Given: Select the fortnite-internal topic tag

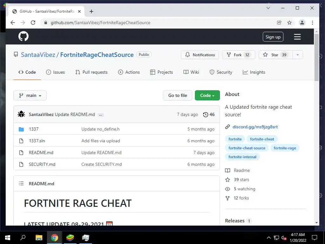Looking at the screenshot, I should click(242, 157).
